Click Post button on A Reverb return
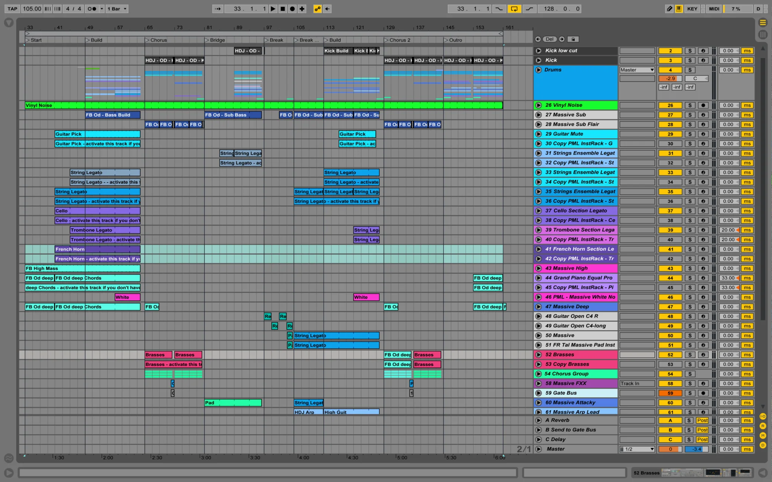This screenshot has width=772, height=482. [x=702, y=420]
